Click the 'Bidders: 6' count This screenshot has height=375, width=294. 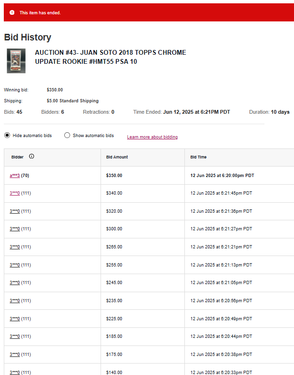point(53,112)
